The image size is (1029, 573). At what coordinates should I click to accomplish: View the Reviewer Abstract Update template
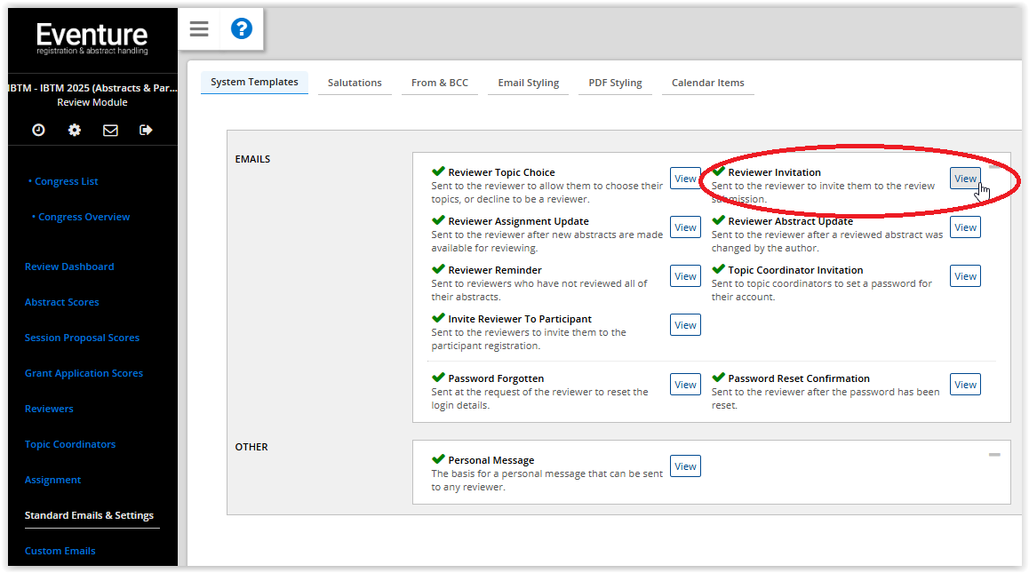[965, 227]
